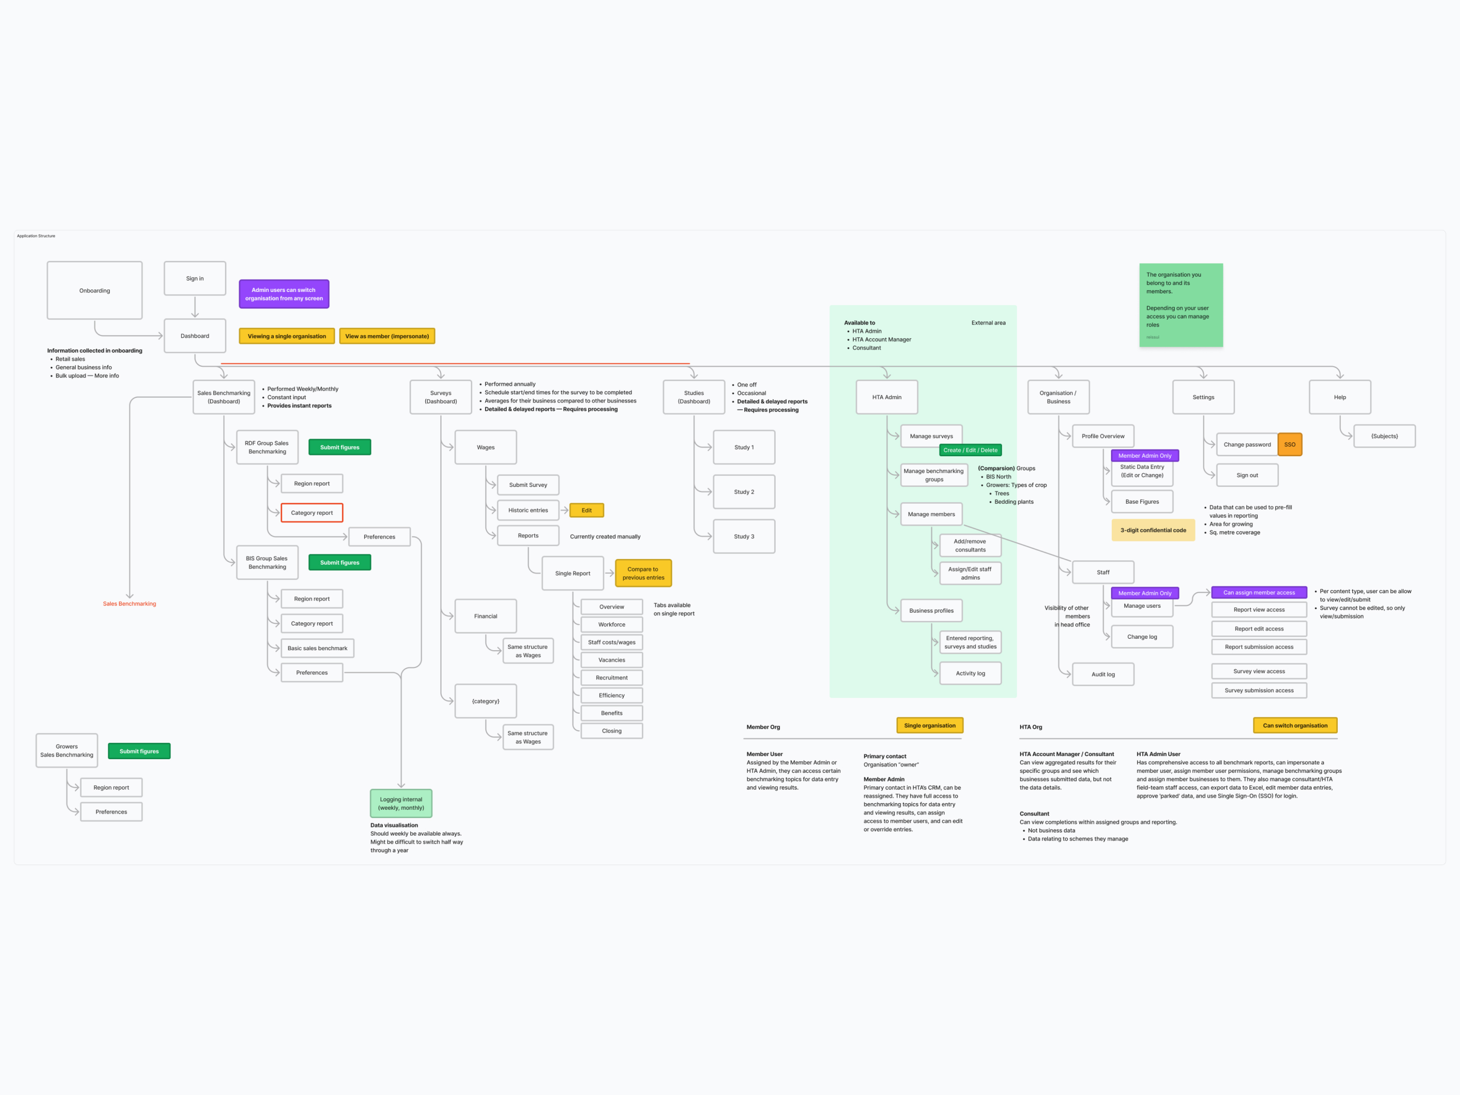This screenshot has width=1460, height=1095.
Task: Click the Workforce tab box
Action: tap(611, 625)
